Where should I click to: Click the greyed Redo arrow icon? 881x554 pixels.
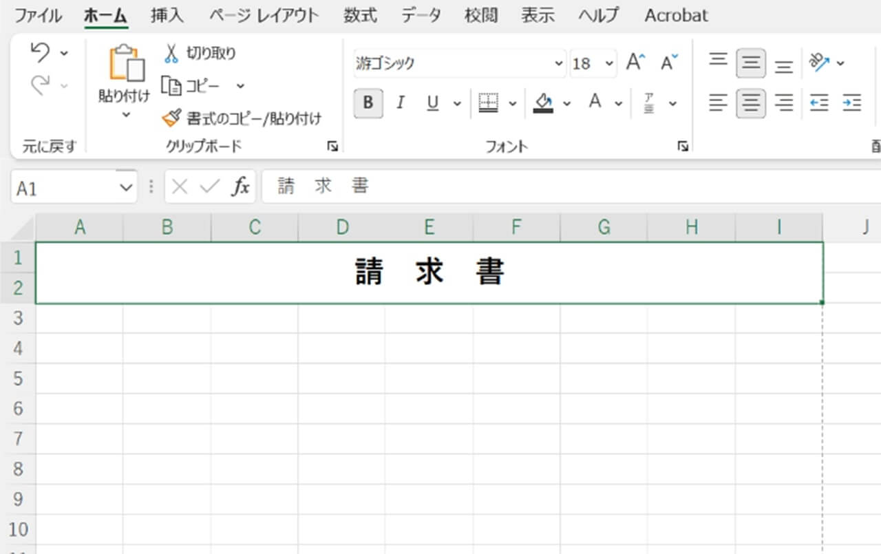tap(41, 85)
